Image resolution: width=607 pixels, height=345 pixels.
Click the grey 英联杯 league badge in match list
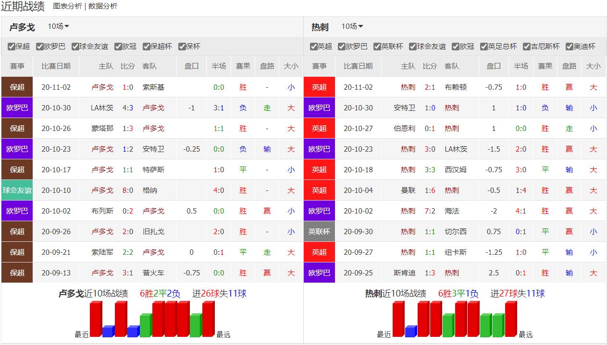(319, 232)
